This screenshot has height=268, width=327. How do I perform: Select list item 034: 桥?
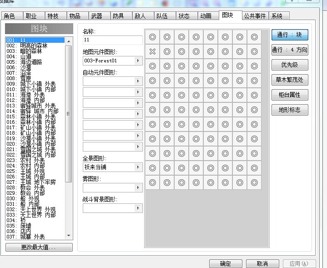coord(35,220)
